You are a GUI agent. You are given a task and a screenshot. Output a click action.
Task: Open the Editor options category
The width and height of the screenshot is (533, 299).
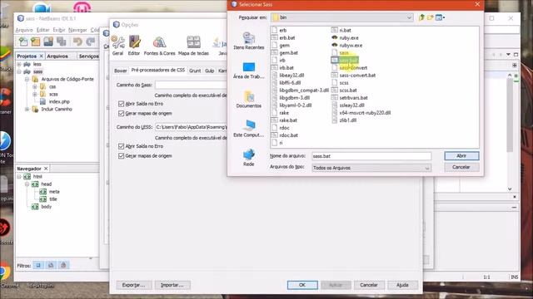134,46
